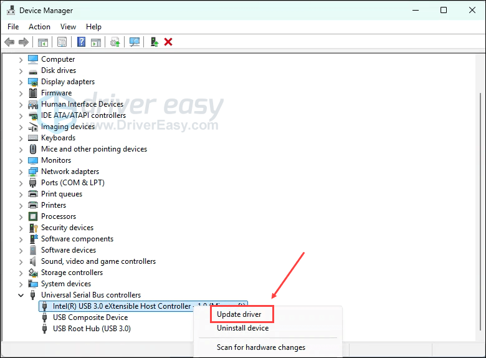Open the File menu
This screenshot has width=486, height=358.
[x=13, y=27]
